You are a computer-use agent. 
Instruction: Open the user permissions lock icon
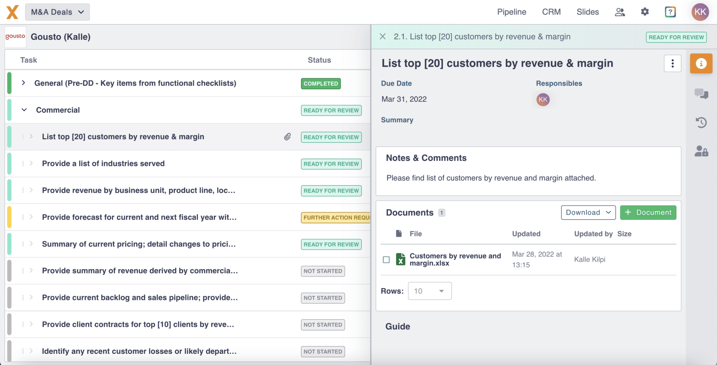coord(701,151)
